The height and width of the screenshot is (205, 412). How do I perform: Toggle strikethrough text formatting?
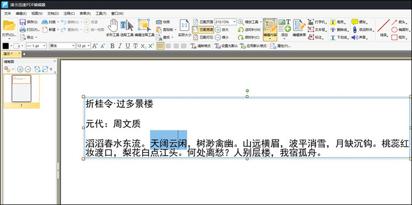pos(135,46)
